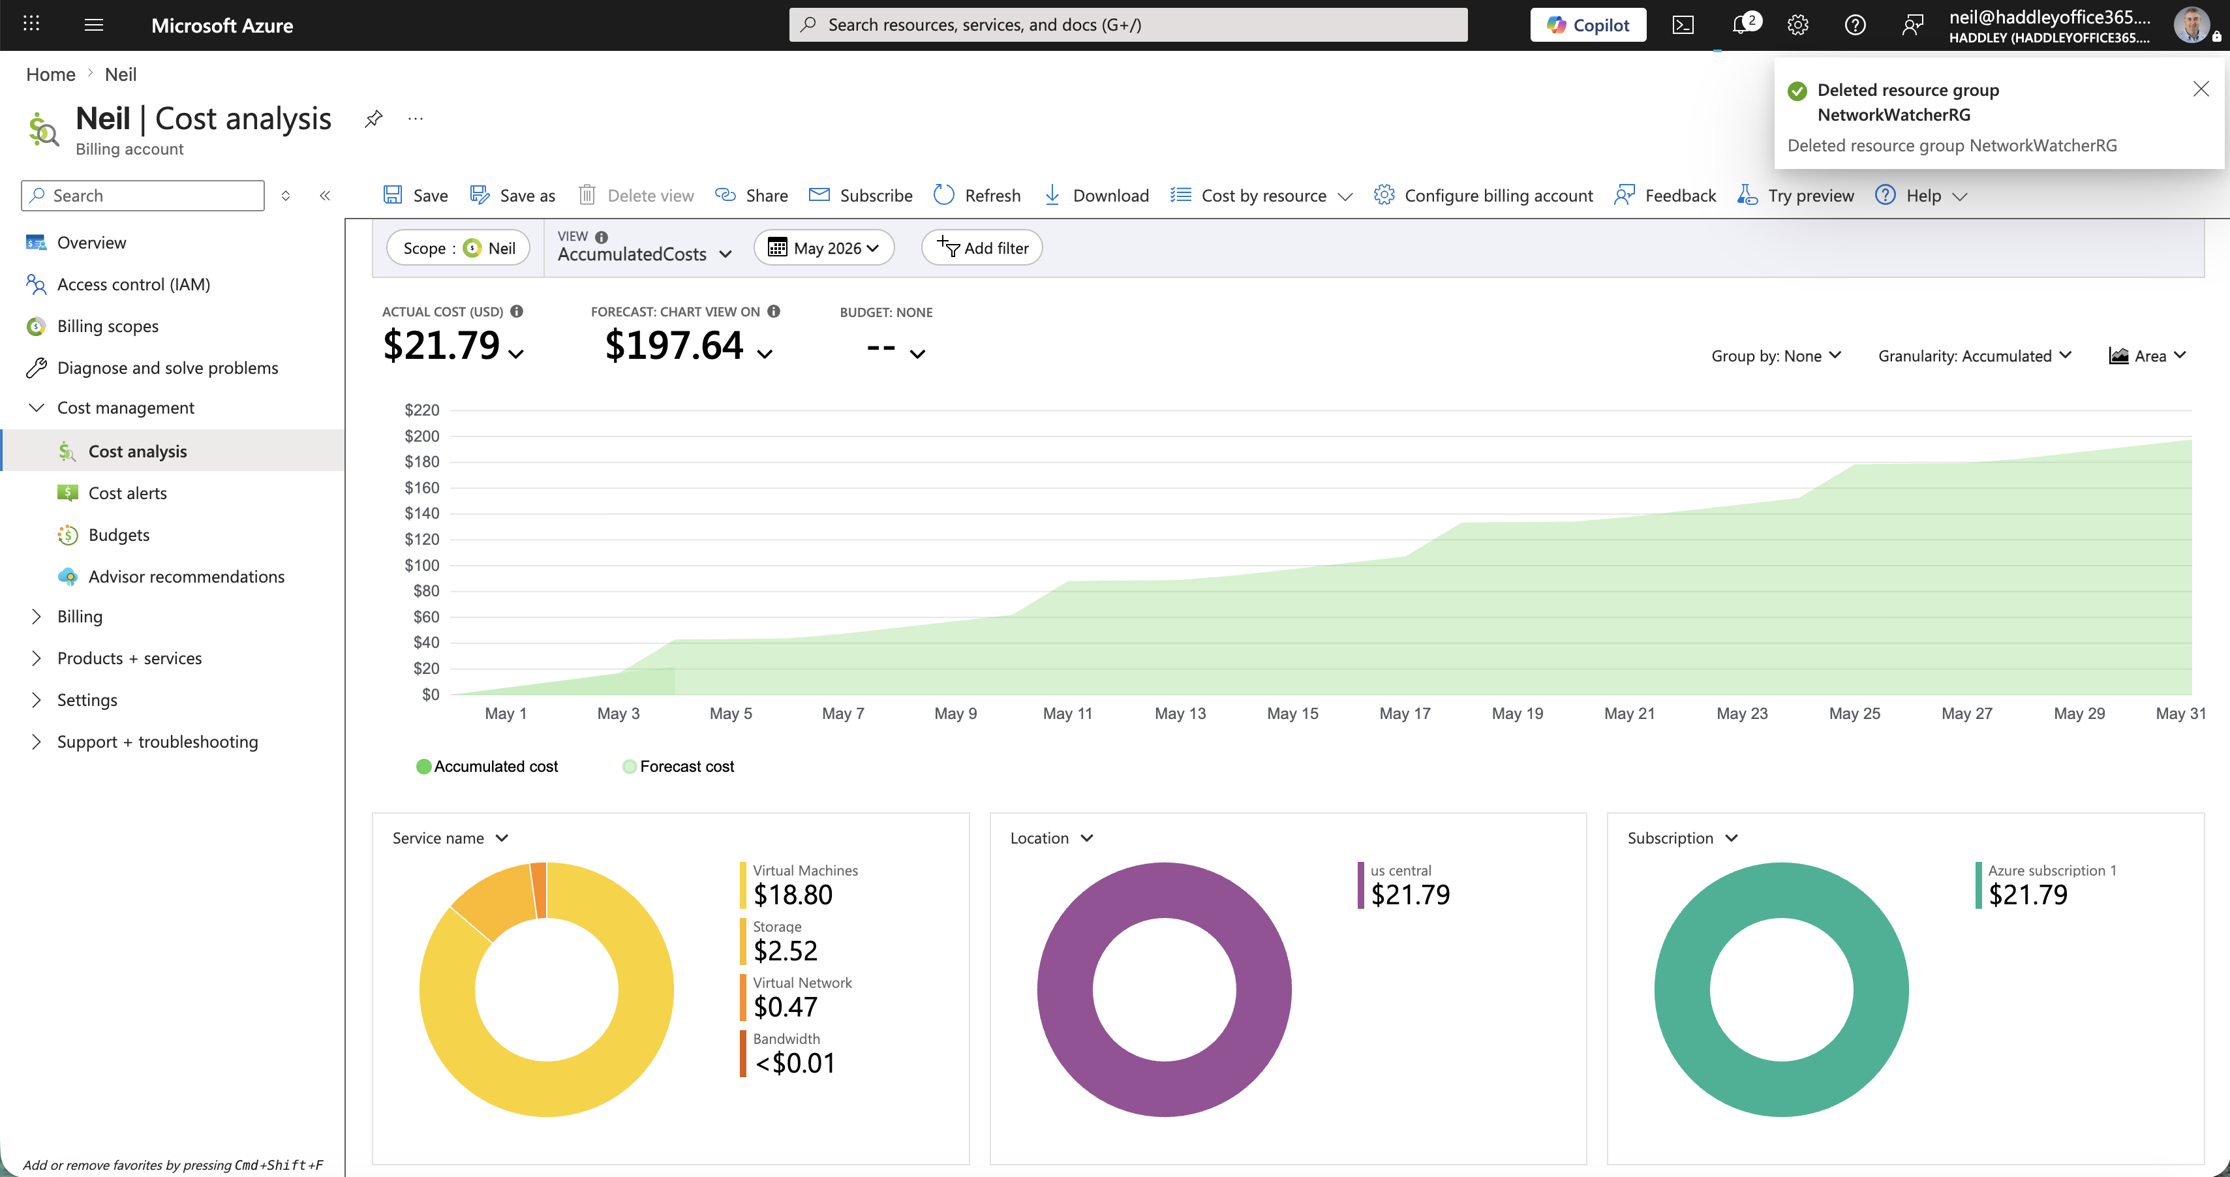The width and height of the screenshot is (2230, 1177).
Task: Click Save as in toolbar
Action: (513, 196)
